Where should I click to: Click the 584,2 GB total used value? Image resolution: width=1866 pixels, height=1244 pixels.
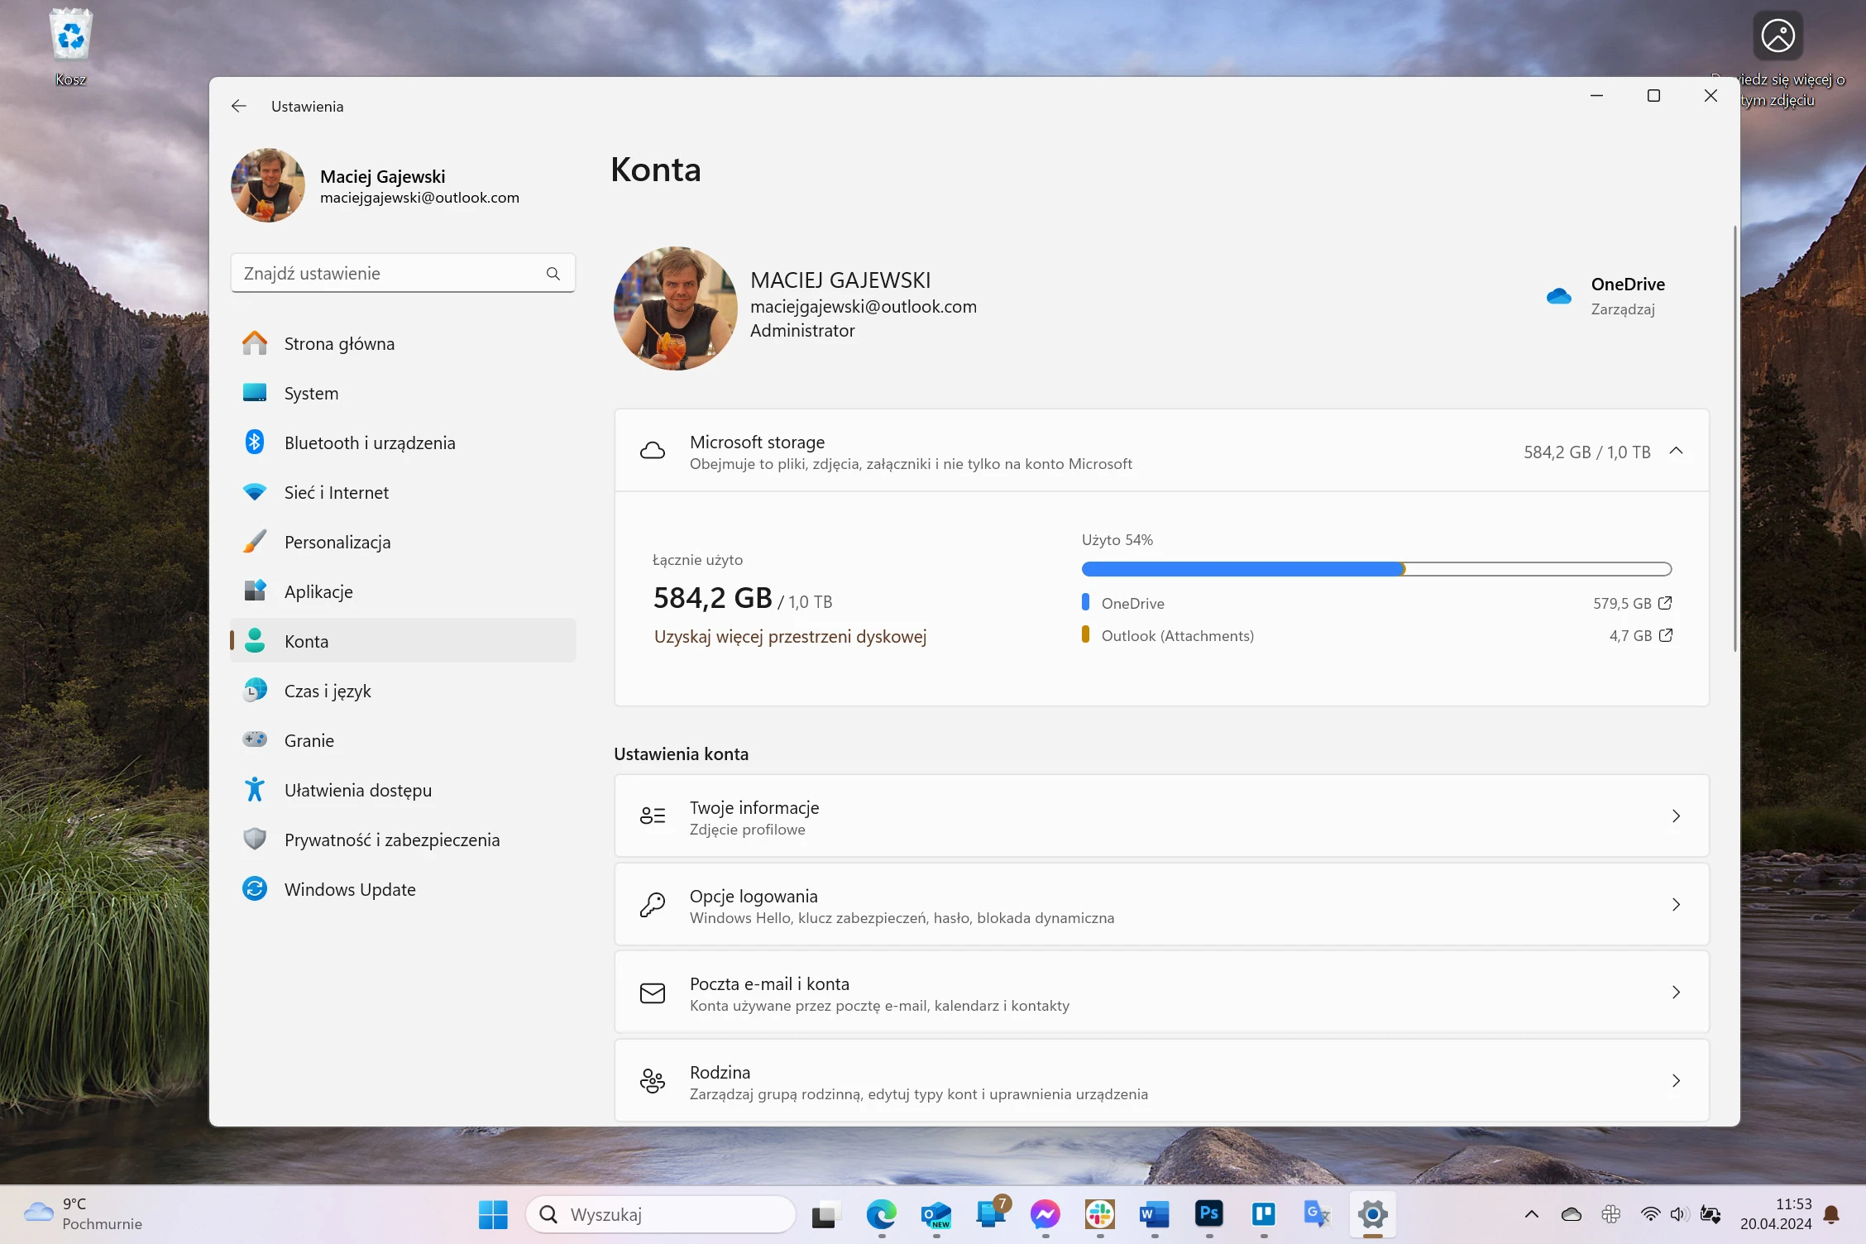pyautogui.click(x=712, y=598)
